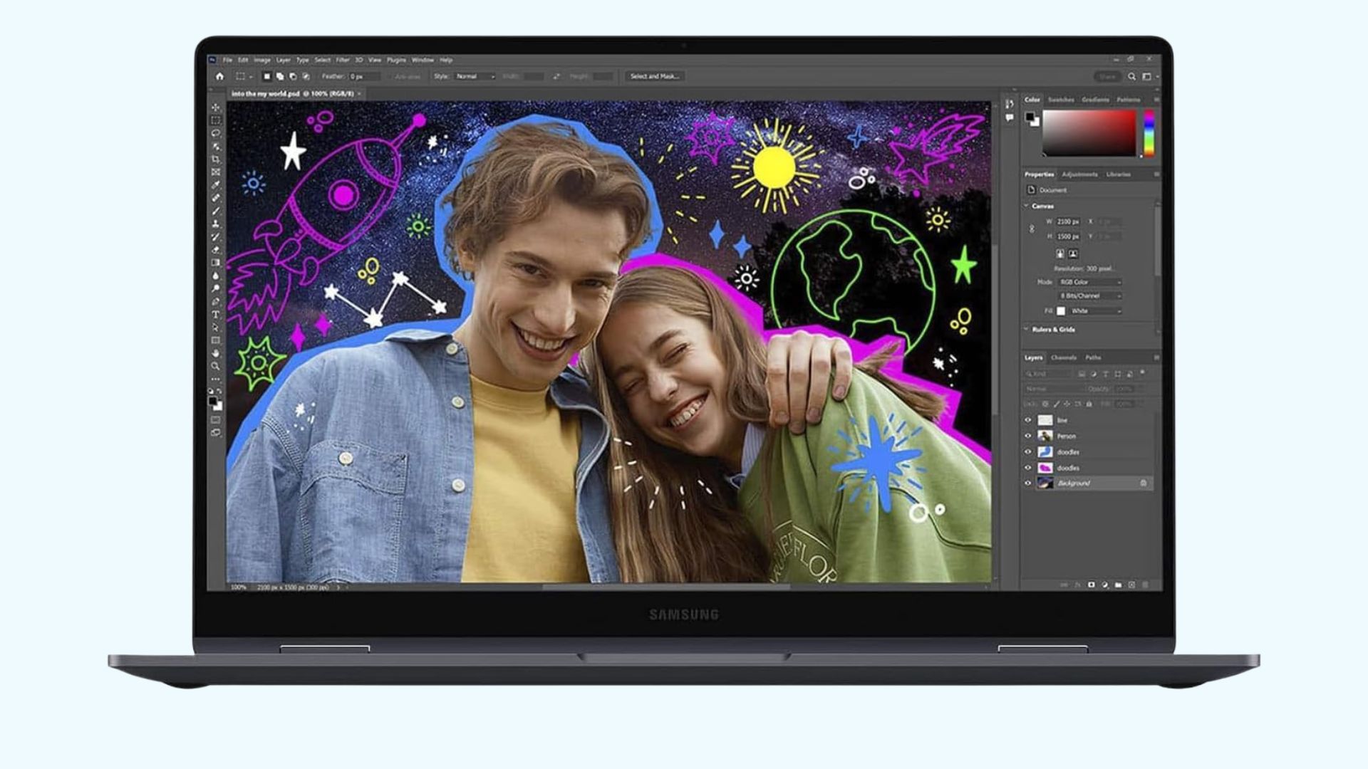Image resolution: width=1368 pixels, height=769 pixels.
Task: Select the Hand tool
Action: [x=216, y=352]
